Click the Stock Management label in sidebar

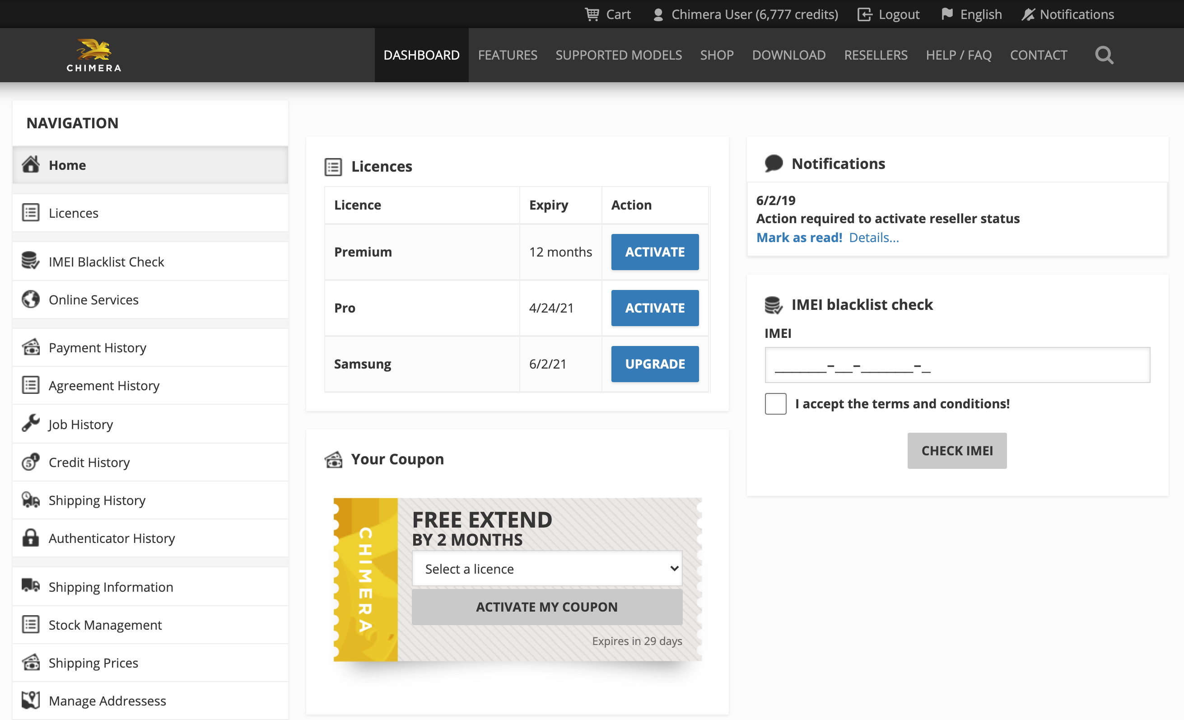pos(105,625)
